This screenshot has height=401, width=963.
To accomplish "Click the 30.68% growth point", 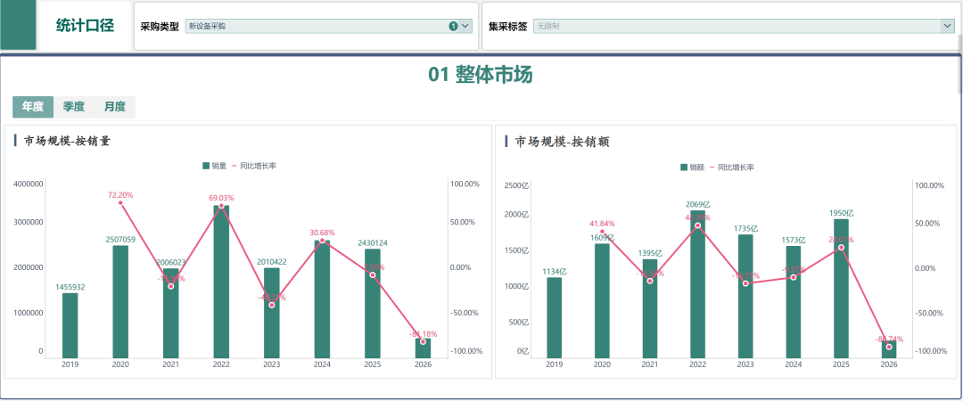I will 322,240.
